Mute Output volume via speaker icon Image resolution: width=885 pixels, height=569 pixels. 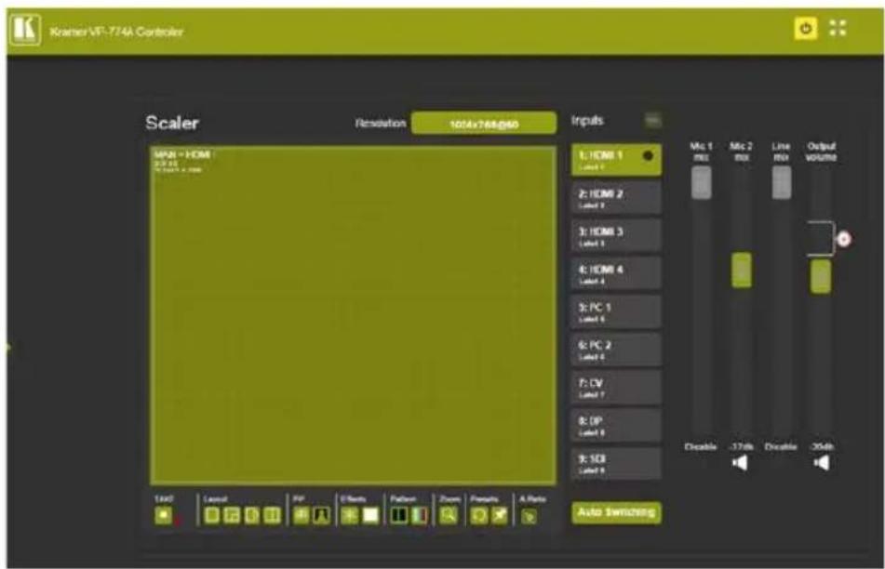(821, 463)
